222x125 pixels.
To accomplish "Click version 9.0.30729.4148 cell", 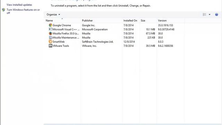I will click(166, 30).
